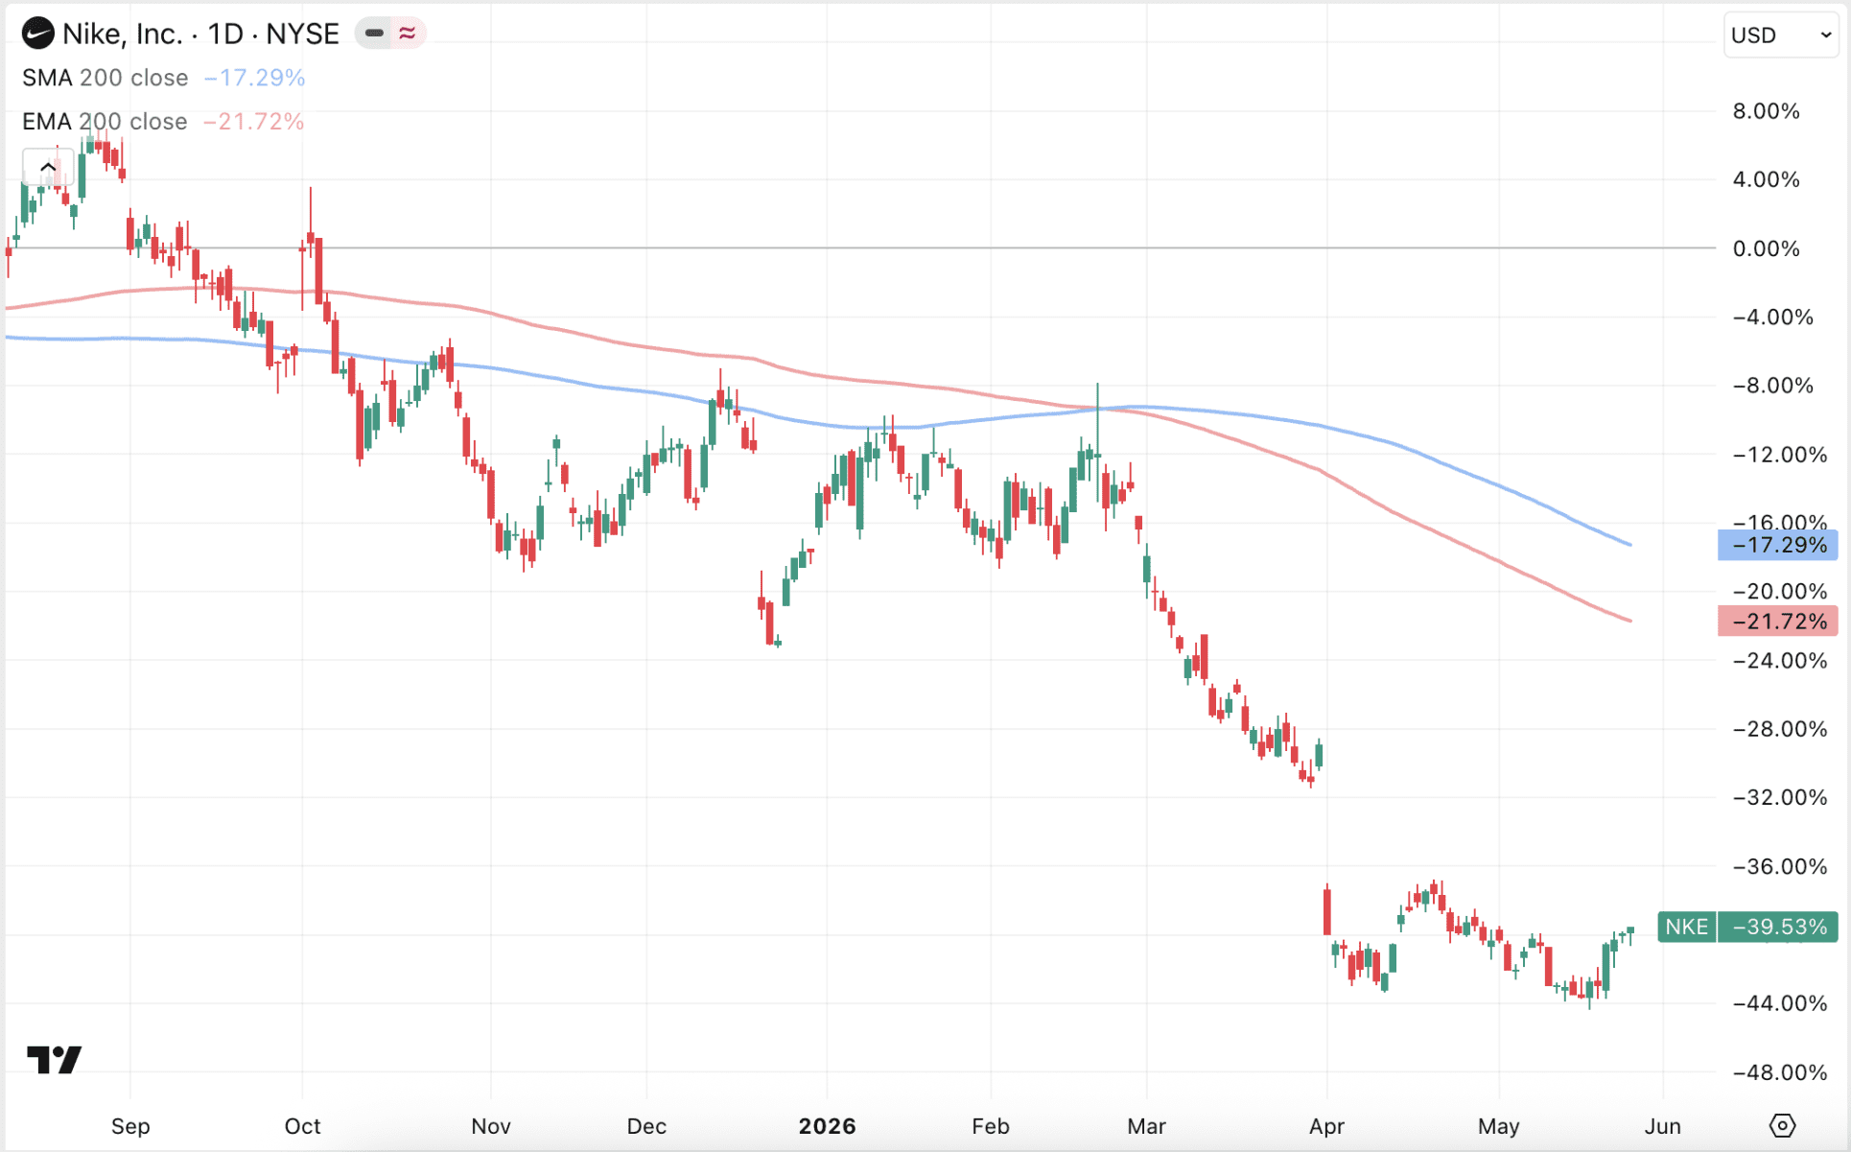Screen dimensions: 1851x1152
Task: Open the USD currency dropdown
Action: coord(1781,35)
